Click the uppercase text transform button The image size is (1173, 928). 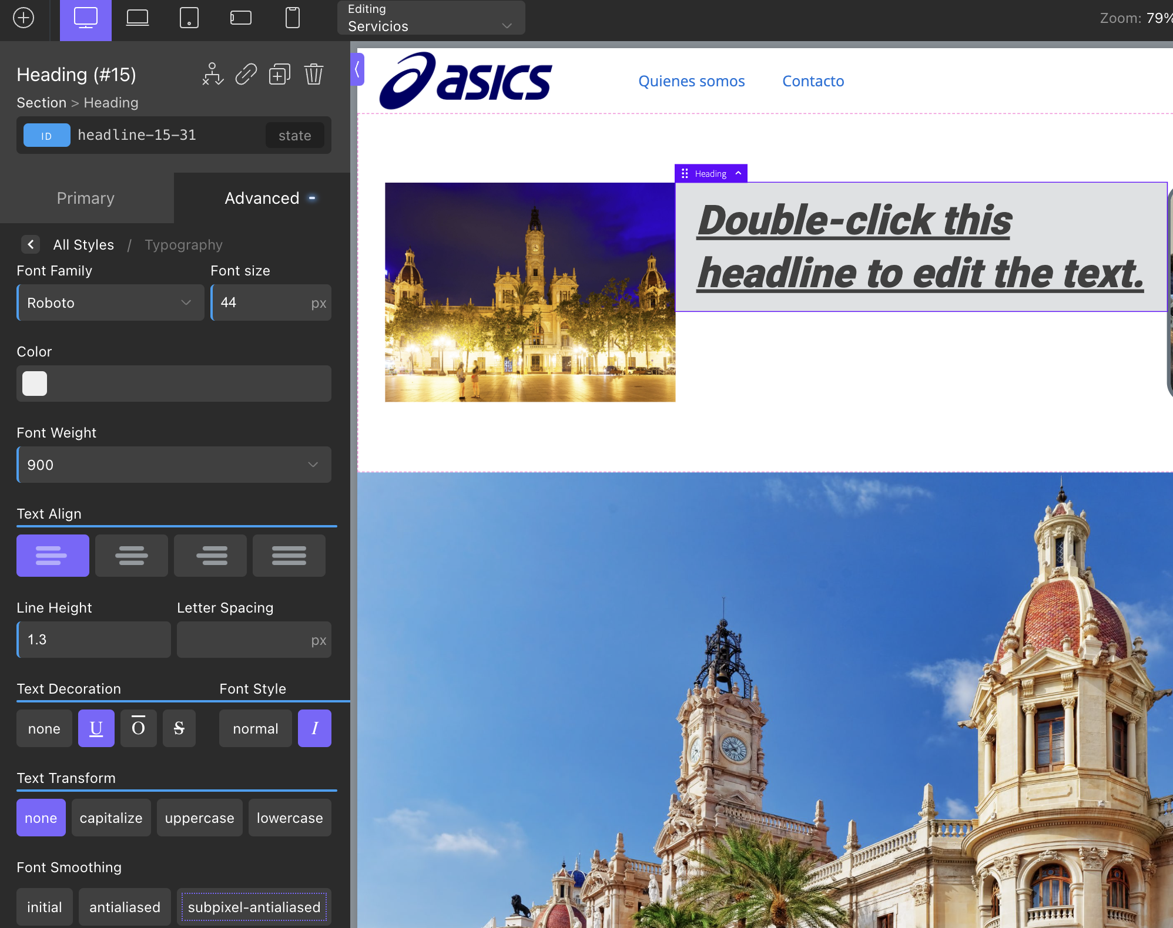click(199, 818)
